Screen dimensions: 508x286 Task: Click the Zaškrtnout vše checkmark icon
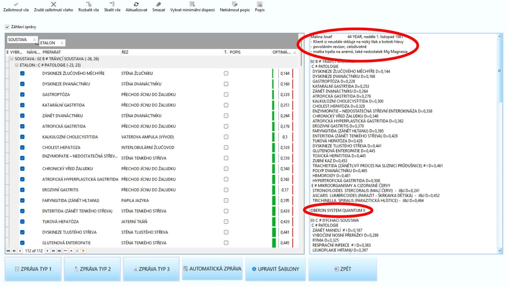point(16,4)
